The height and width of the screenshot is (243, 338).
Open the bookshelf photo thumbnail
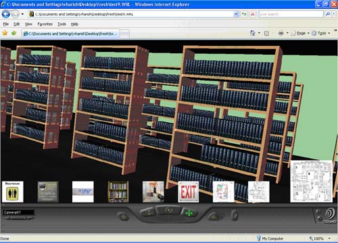point(118,192)
